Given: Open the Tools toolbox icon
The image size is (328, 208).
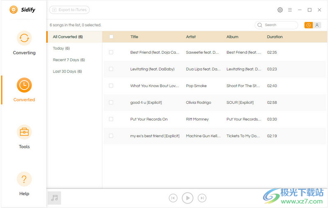Looking at the screenshot, I should pyautogui.click(x=24, y=132).
